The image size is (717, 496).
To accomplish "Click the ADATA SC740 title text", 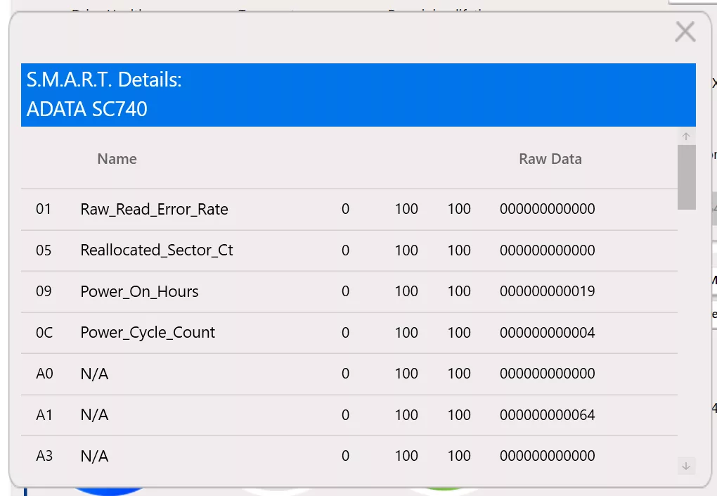I will click(x=87, y=109).
